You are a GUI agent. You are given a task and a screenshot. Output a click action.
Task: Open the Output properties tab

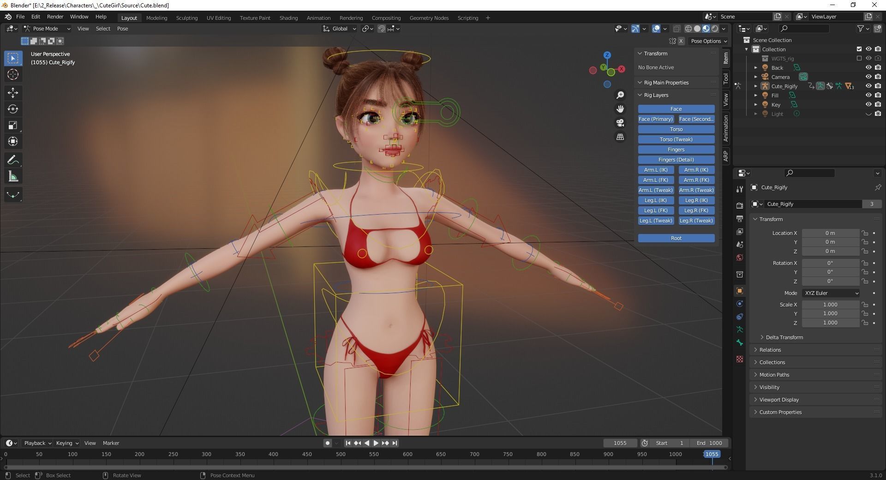pyautogui.click(x=740, y=218)
